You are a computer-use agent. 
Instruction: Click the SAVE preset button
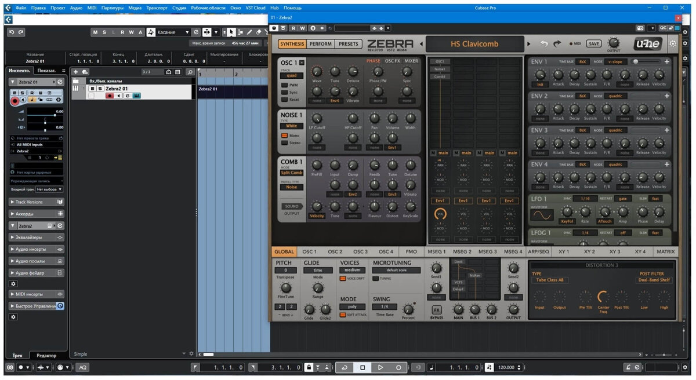click(x=594, y=43)
